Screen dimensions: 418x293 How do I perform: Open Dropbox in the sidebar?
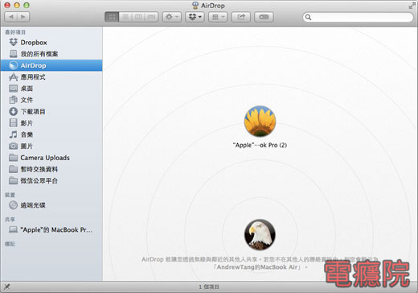[51, 43]
